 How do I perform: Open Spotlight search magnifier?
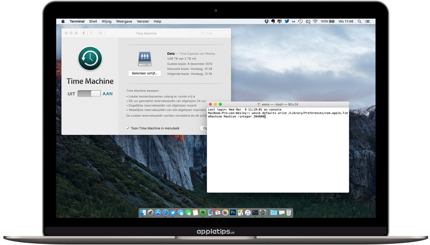359,21
